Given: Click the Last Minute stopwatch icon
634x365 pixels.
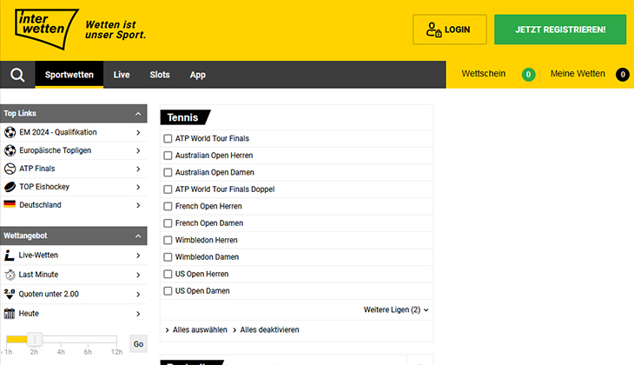Looking at the screenshot, I should 10,275.
